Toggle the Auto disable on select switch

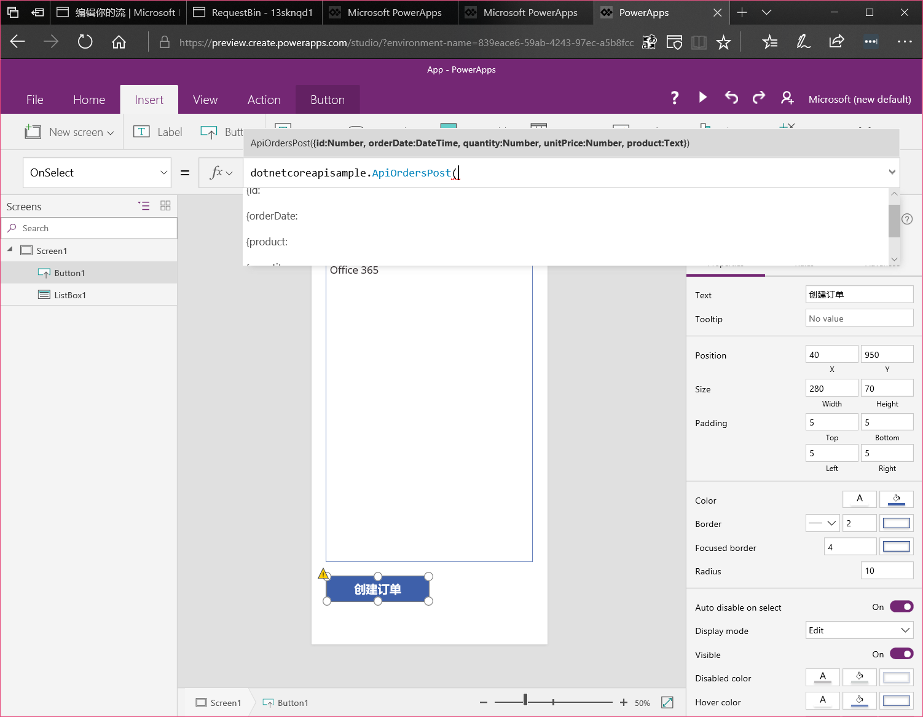pyautogui.click(x=901, y=607)
